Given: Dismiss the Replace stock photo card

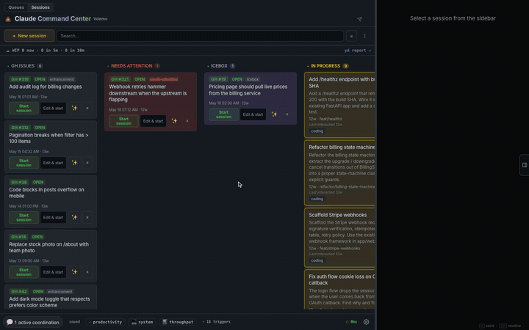Looking at the screenshot, I should point(87,272).
